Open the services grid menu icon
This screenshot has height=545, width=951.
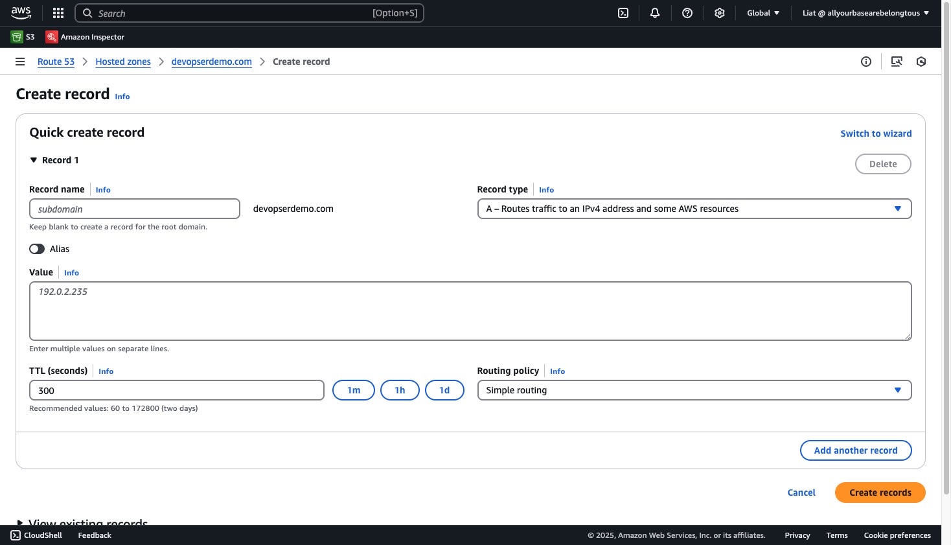(x=58, y=13)
